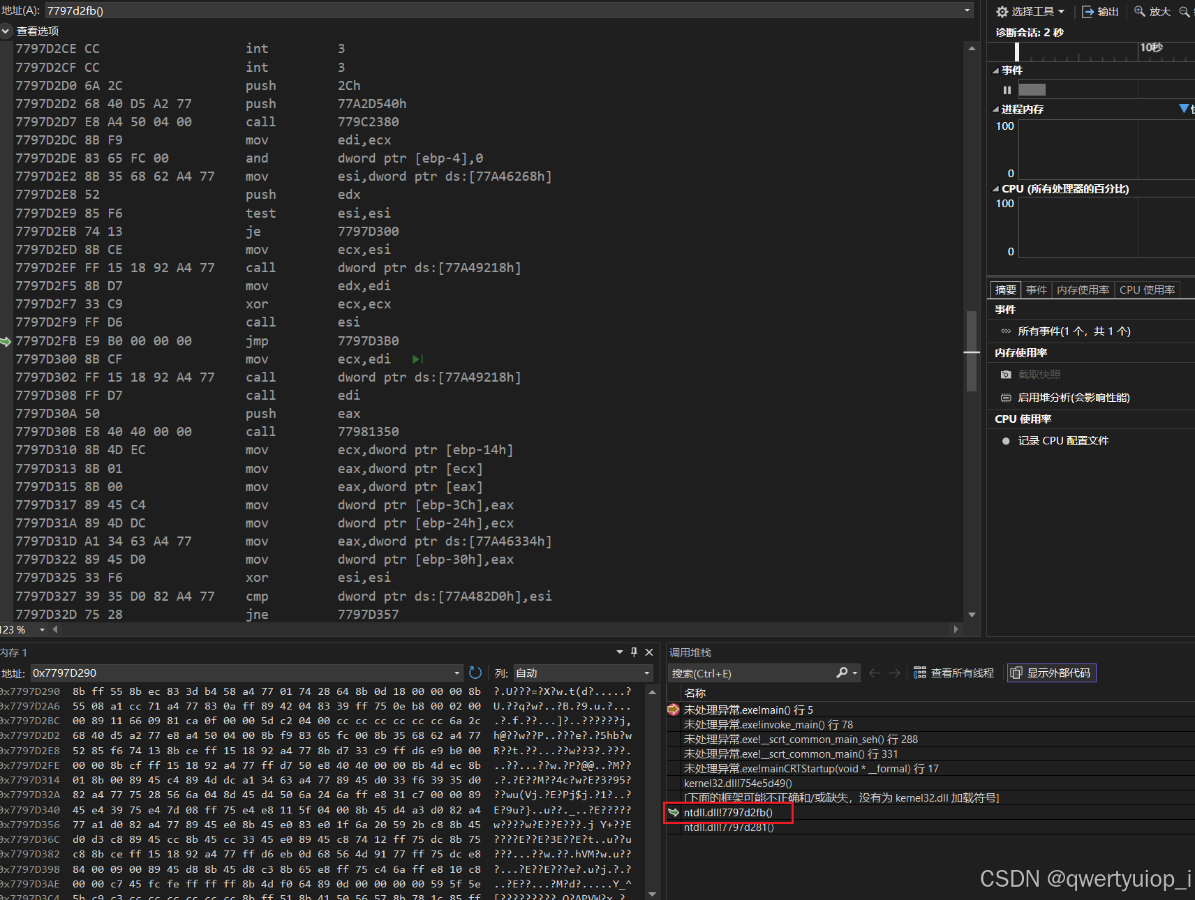Open the 选择工具 gear dropdown
The height and width of the screenshot is (900, 1195).
pos(1030,11)
